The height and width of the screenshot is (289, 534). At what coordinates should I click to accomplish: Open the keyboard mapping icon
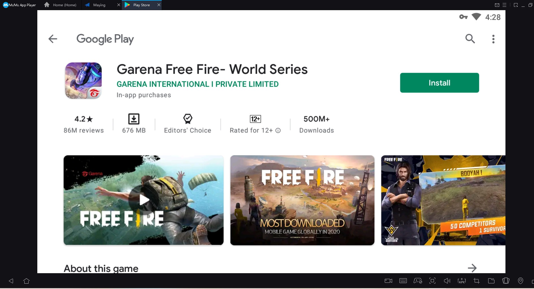(403, 281)
